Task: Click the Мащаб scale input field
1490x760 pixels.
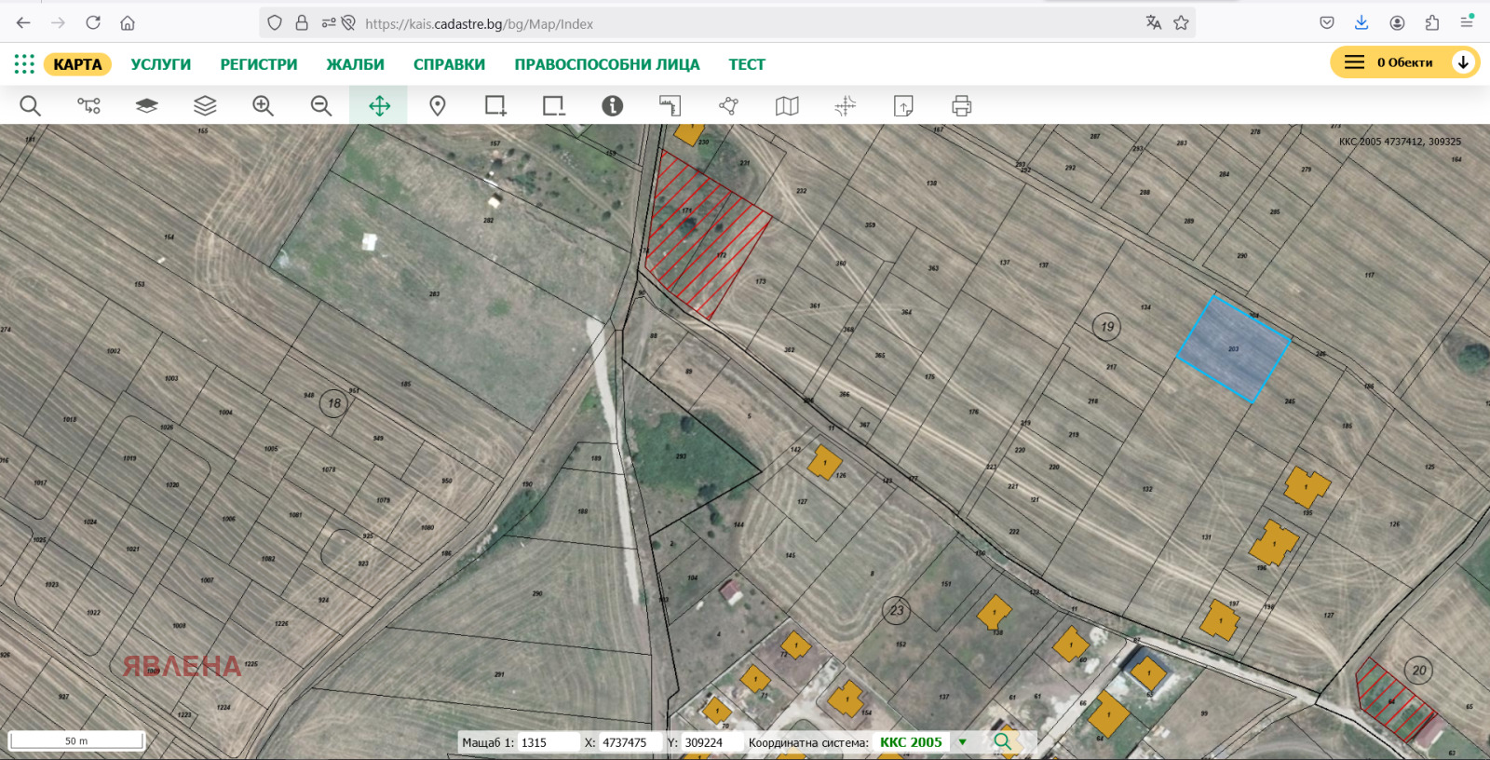Action: point(548,742)
